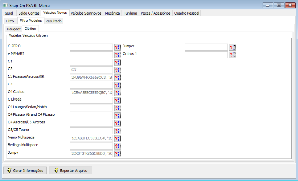This screenshot has height=181, width=298.
Task: Click the C5/C5 Tourer input field
Action: 91,131
